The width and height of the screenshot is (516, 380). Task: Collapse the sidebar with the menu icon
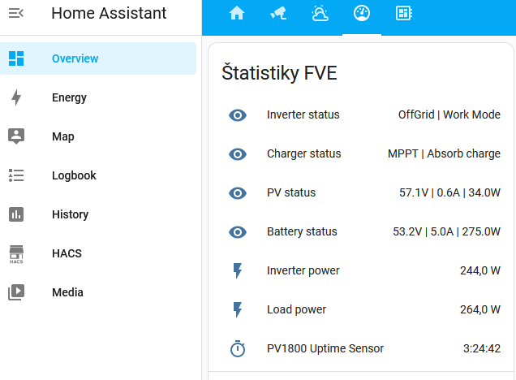[x=16, y=14]
